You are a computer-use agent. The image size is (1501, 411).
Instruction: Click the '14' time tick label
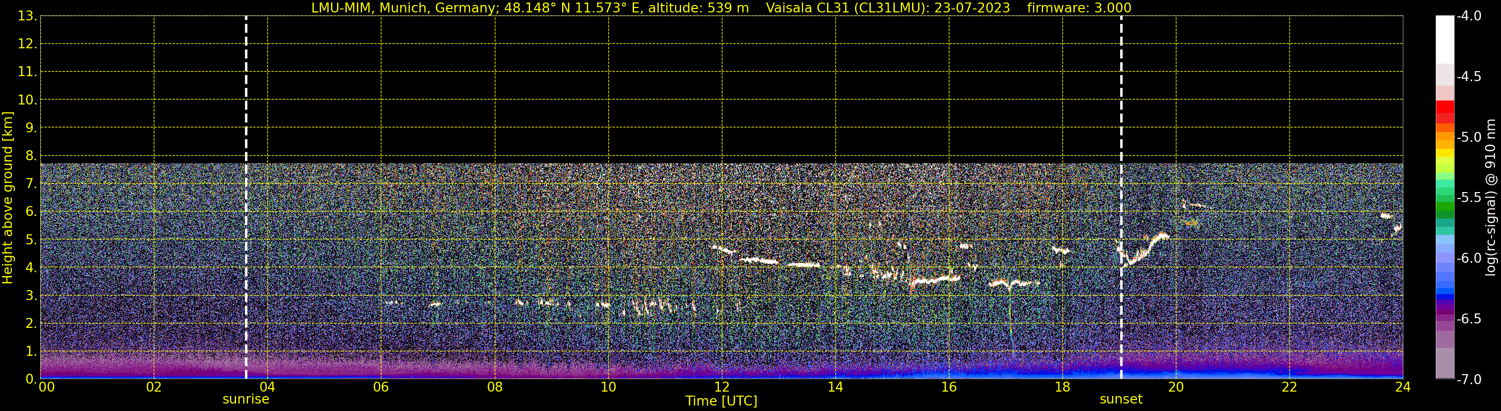(x=835, y=387)
